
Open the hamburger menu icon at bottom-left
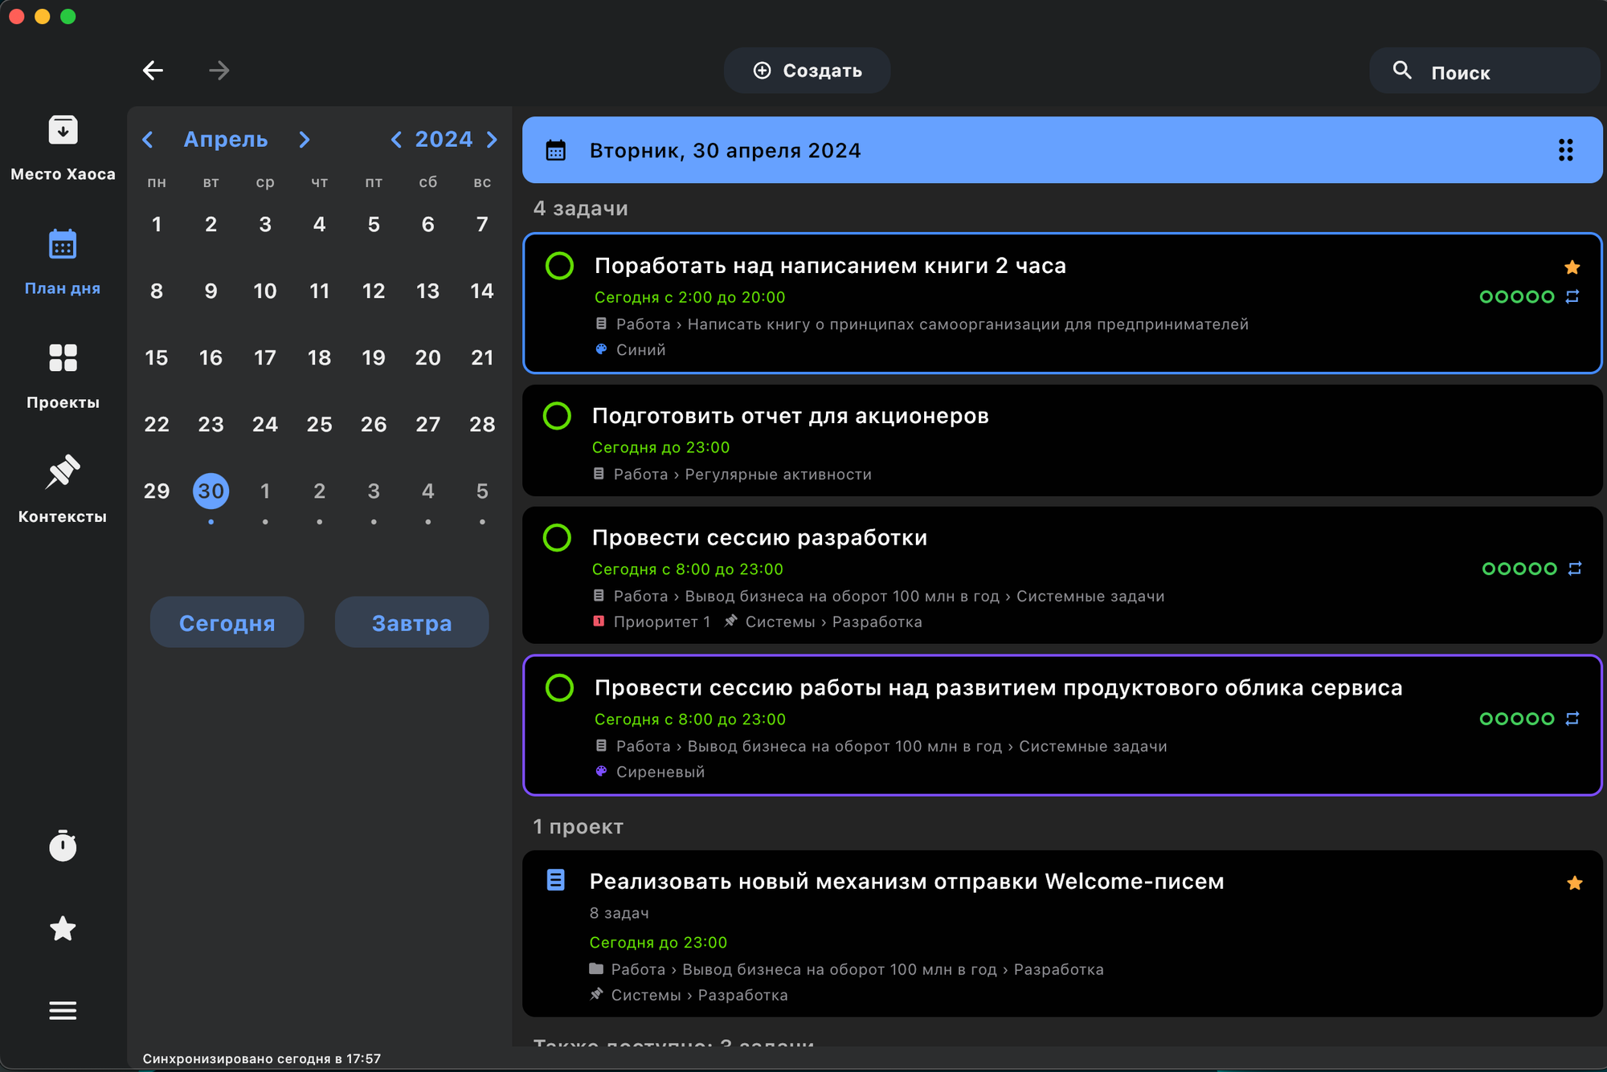(x=63, y=1010)
